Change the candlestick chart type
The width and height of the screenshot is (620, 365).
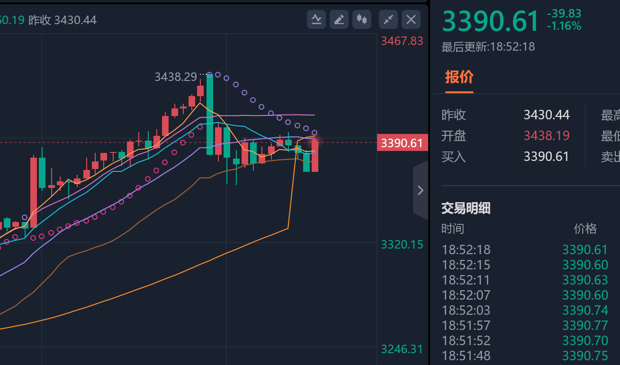[362, 19]
